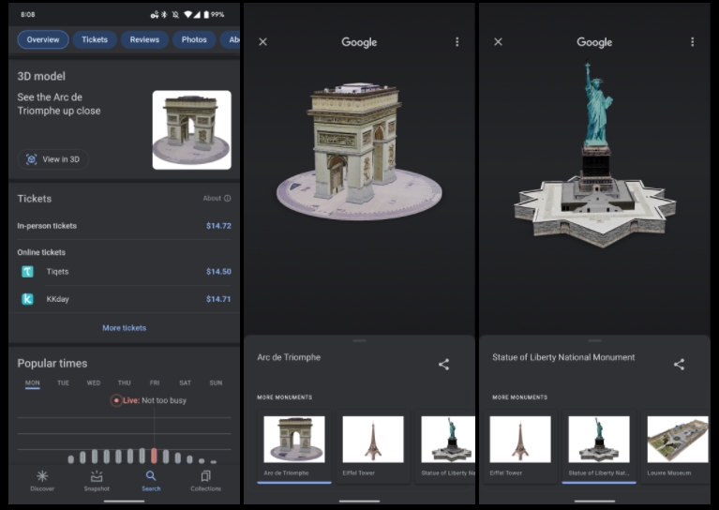Switch to the Photos chip
The height and width of the screenshot is (510, 719).
click(194, 39)
